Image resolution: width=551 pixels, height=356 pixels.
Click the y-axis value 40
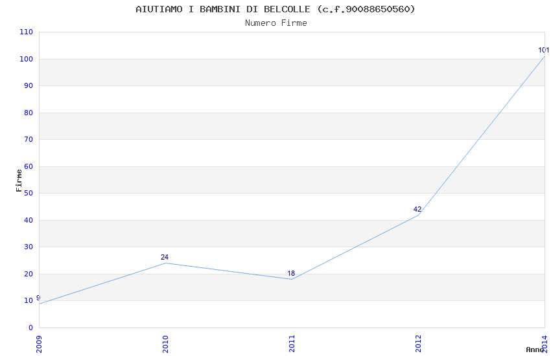pyautogui.click(x=29, y=220)
